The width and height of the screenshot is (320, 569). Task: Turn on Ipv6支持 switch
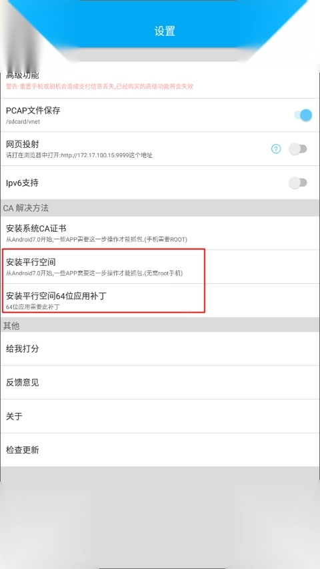[298, 183]
